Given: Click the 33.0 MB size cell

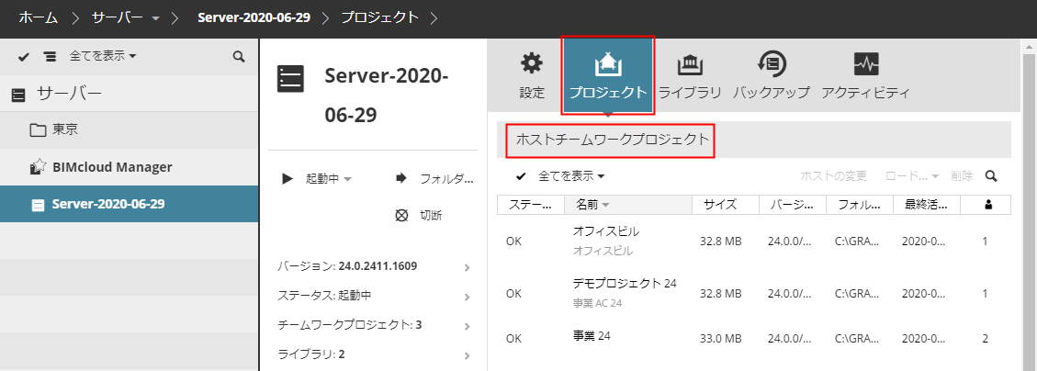Looking at the screenshot, I should (x=720, y=339).
